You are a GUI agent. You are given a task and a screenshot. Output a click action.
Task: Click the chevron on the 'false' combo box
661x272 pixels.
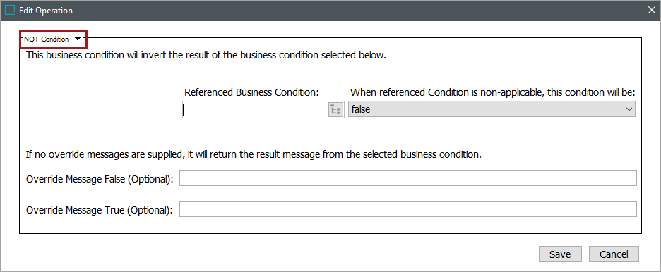(629, 109)
